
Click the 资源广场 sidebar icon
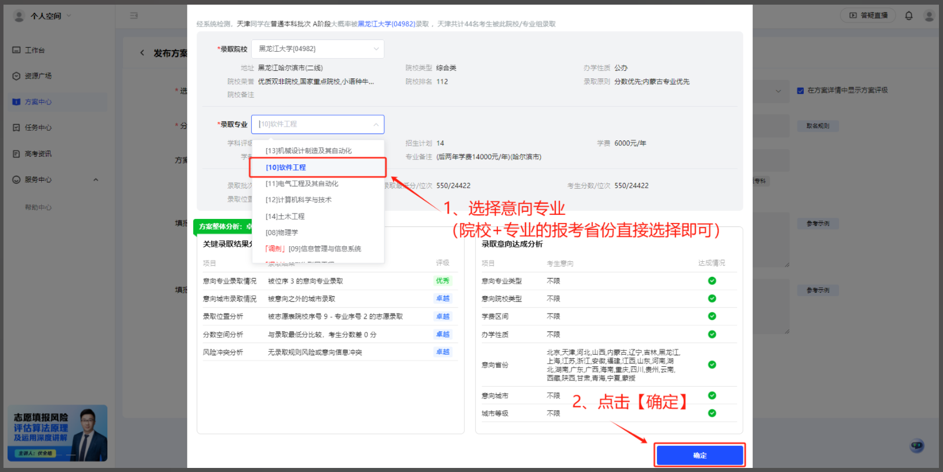pyautogui.click(x=16, y=76)
